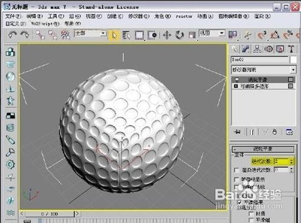Open the MAXScript menu

(x=45, y=23)
